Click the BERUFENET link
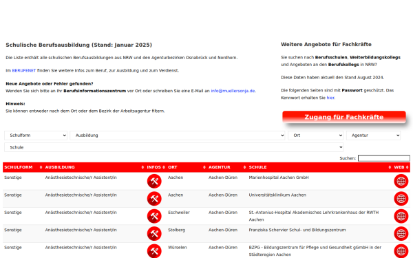413x258 pixels. 24,71
